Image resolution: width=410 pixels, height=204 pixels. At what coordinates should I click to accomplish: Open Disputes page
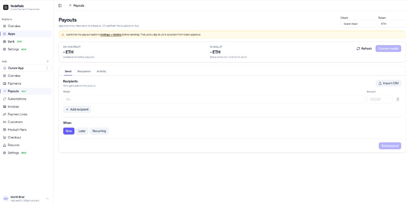[x=26, y=145]
